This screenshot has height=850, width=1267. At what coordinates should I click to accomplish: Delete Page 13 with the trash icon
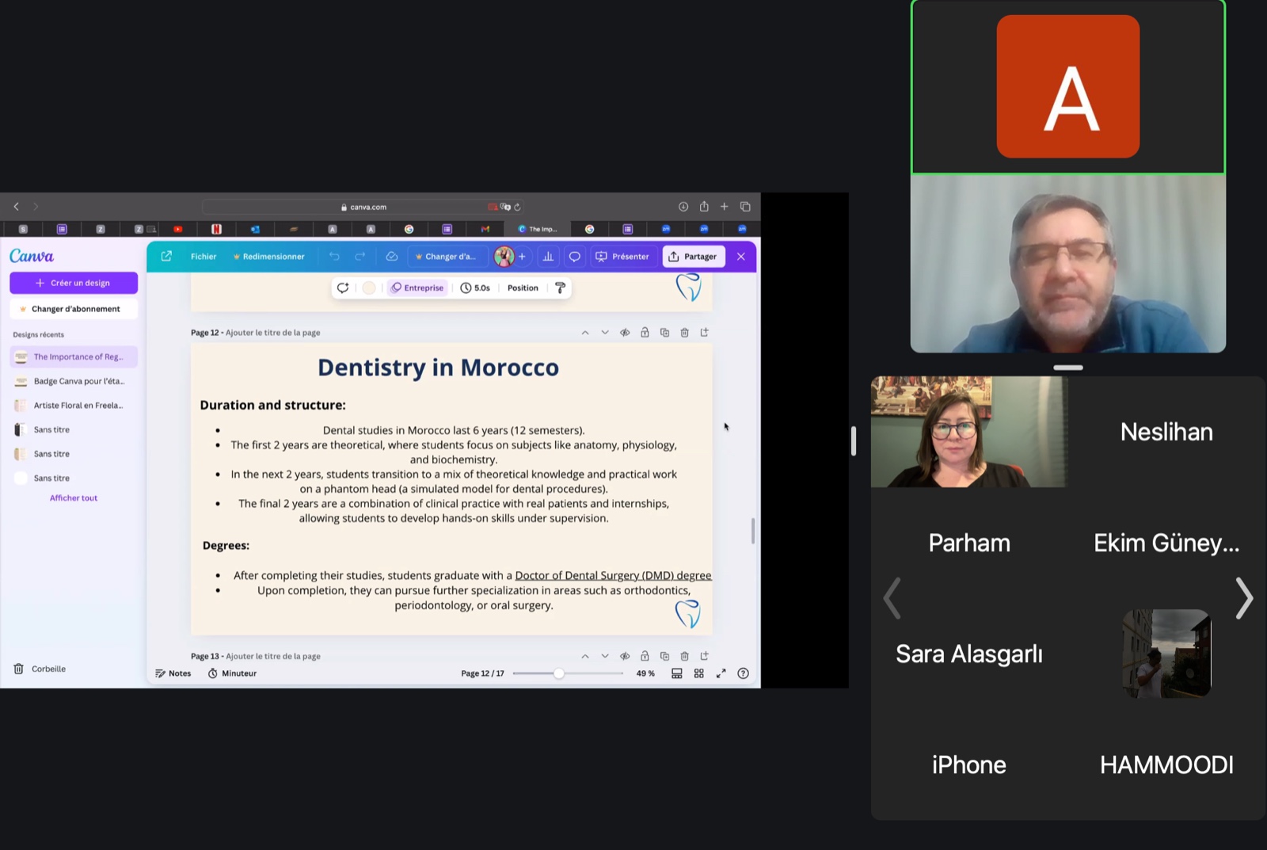point(685,656)
